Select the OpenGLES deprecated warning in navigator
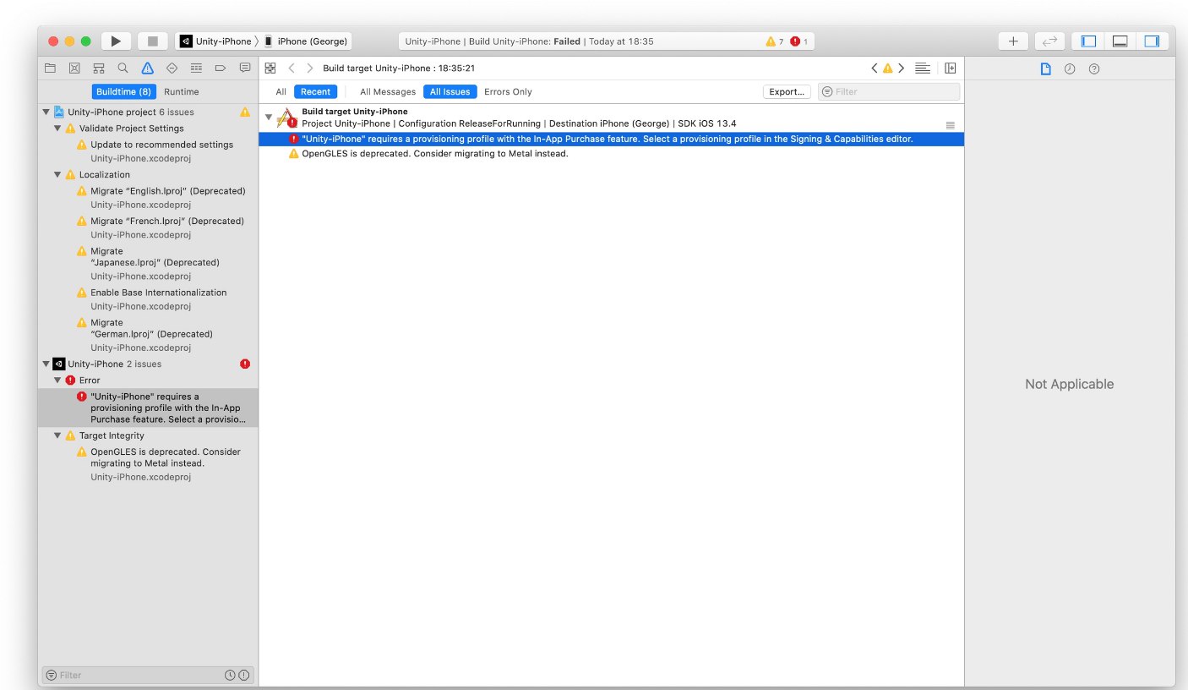The image size is (1188, 690). (x=148, y=463)
